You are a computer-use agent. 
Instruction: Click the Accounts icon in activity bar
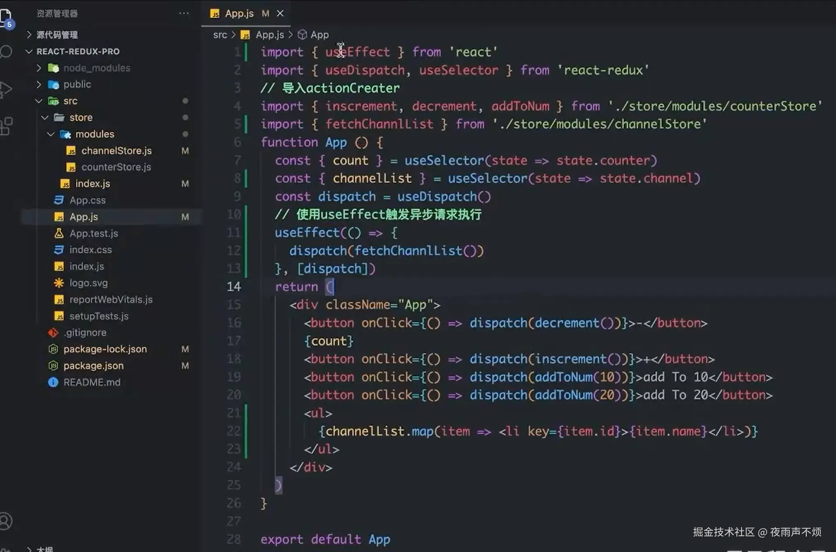(x=6, y=521)
